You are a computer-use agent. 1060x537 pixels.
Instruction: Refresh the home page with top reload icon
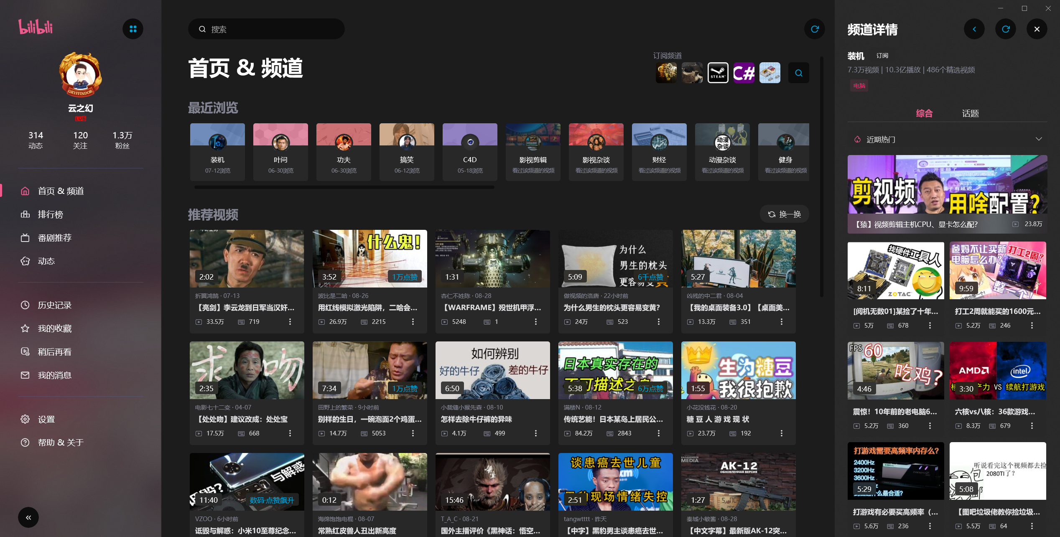[x=814, y=29]
